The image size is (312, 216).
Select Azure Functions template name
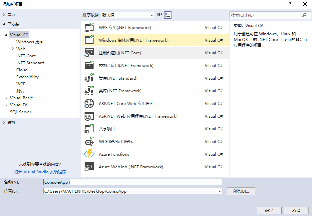tap(114, 154)
